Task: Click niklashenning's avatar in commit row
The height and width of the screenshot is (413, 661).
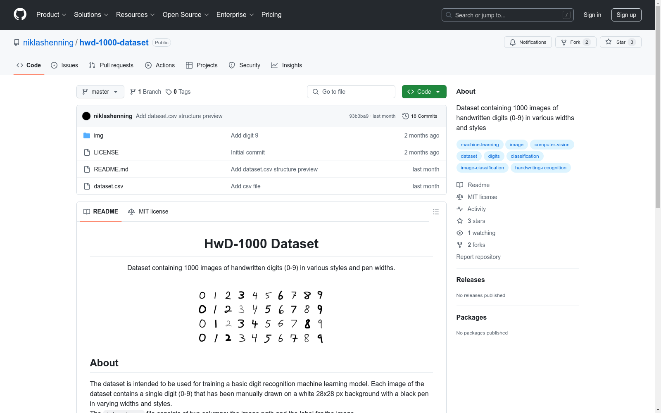Action: point(86,116)
